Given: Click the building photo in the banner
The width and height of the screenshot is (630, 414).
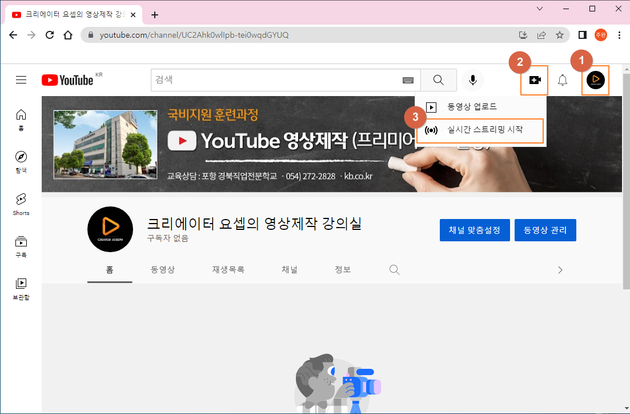Looking at the screenshot, I should 106,144.
